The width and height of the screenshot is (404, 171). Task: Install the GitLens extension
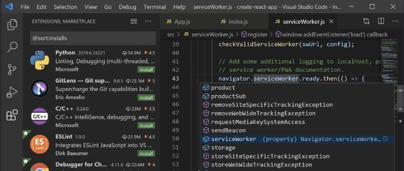pos(147,98)
